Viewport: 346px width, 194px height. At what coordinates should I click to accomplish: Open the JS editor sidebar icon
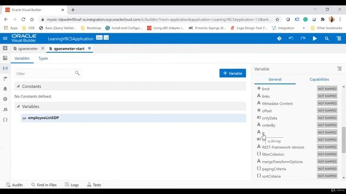[5, 109]
